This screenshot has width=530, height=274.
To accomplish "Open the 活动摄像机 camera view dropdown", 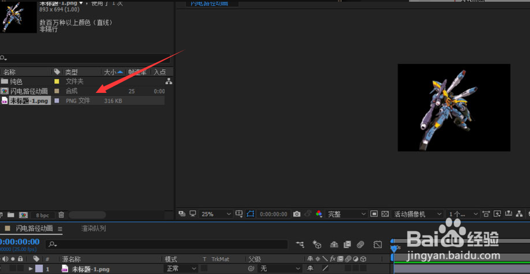I will (x=418, y=214).
